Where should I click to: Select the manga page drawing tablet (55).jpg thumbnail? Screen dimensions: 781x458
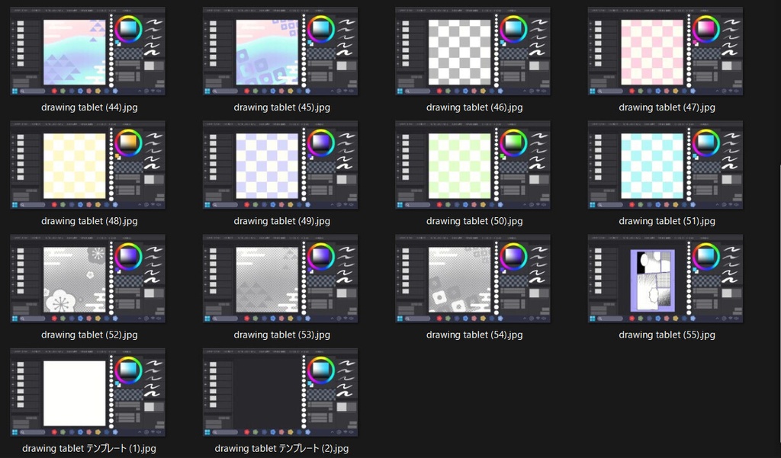(665, 279)
